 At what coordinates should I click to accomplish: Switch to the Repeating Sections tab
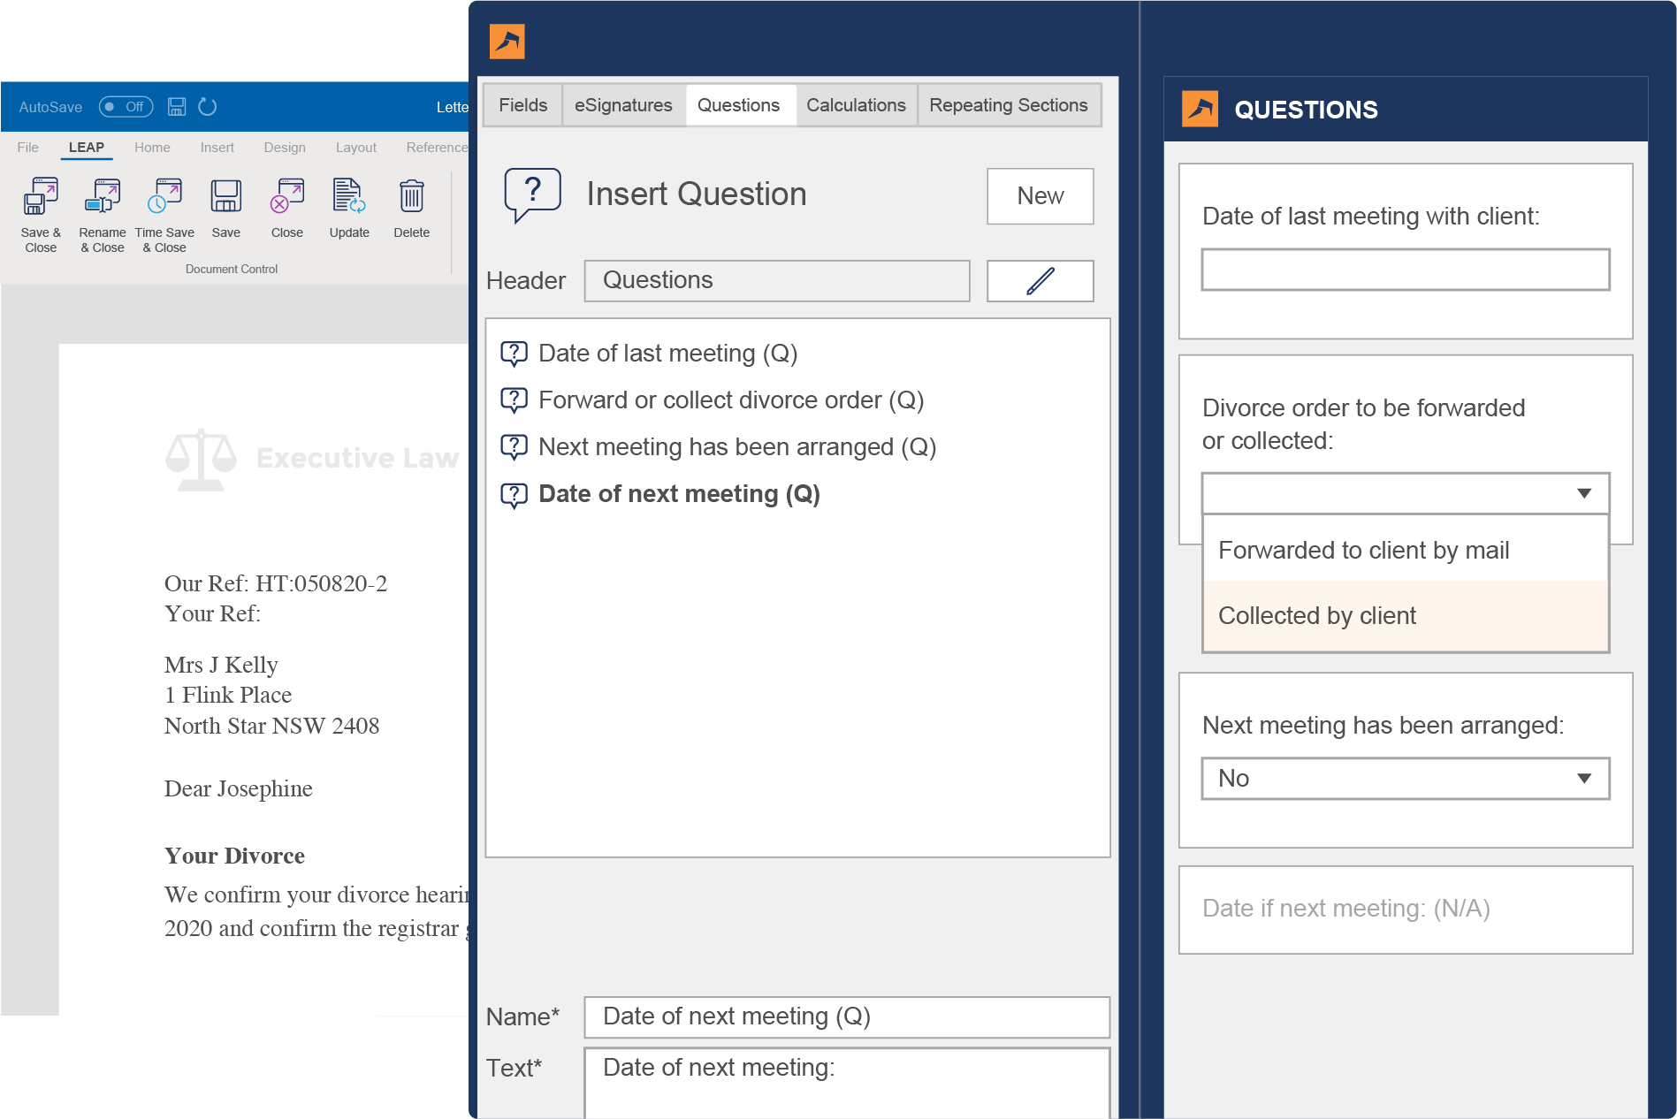pos(1009,105)
